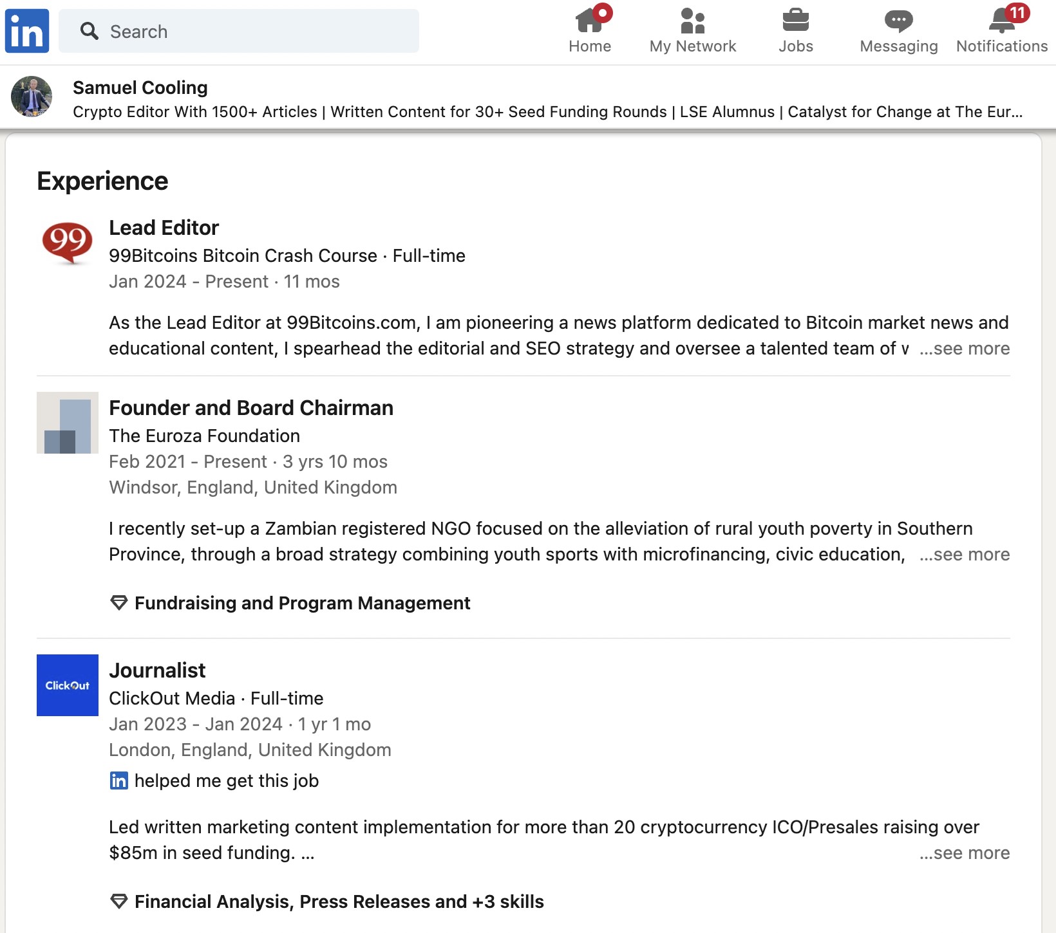Click the 99Bitcoins company logo
The width and height of the screenshot is (1056, 933).
coord(68,243)
